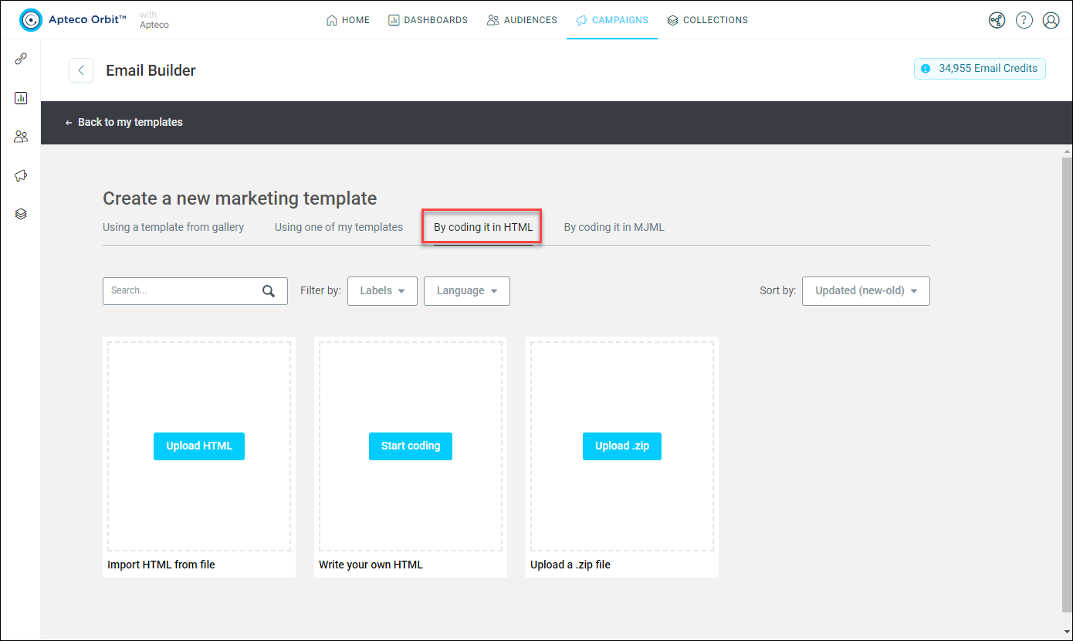Open the share/connections icon in header

[997, 20]
